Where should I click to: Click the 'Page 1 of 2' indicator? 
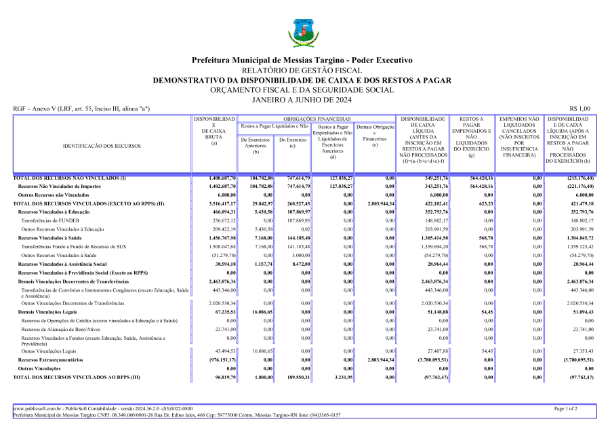click(565, 409)
